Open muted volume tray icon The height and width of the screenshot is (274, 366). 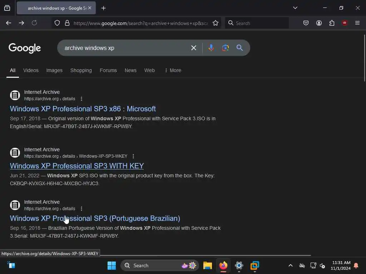pos(323,265)
